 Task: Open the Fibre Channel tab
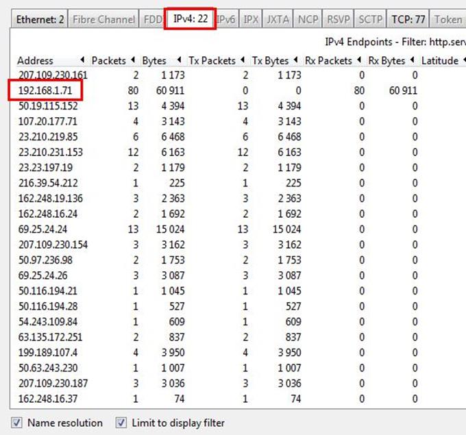coord(103,19)
